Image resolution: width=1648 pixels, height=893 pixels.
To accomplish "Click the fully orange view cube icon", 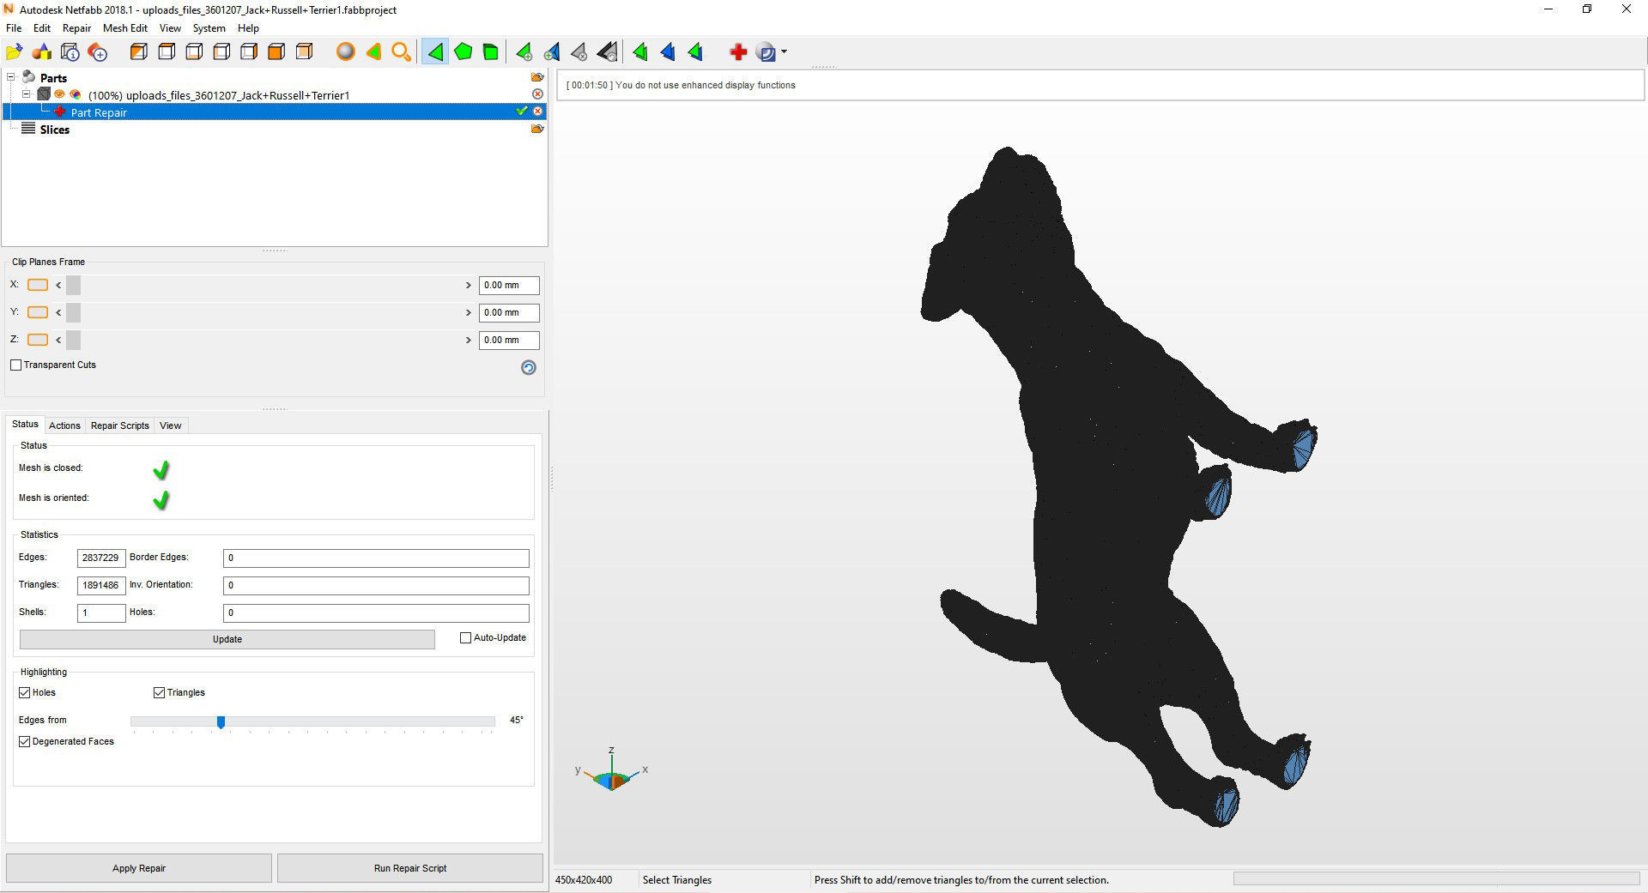I will 276,52.
